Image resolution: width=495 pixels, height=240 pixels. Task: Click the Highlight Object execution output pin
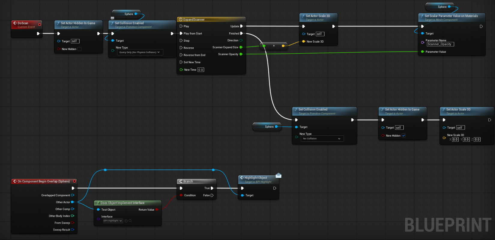pos(275,188)
